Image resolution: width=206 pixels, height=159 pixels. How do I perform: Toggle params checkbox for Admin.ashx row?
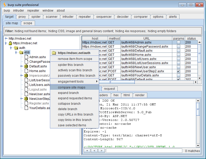point(178,42)
